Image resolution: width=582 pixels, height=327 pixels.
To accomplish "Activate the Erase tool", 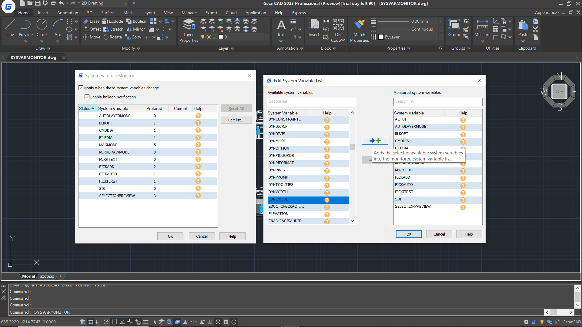I will point(91,21).
